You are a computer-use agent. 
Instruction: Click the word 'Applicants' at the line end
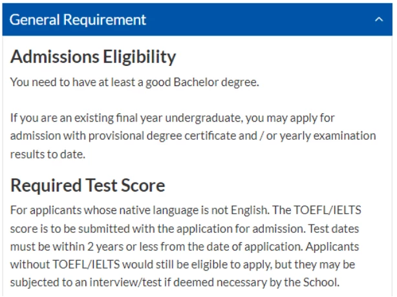pos(332,247)
